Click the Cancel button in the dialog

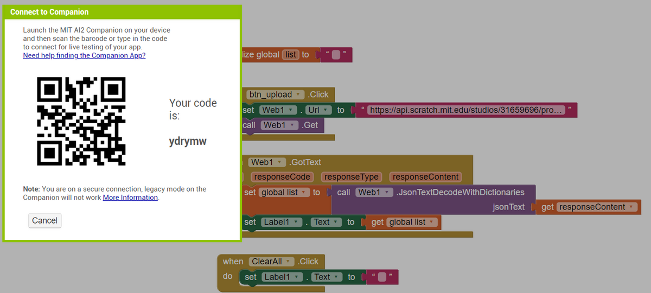(44, 220)
